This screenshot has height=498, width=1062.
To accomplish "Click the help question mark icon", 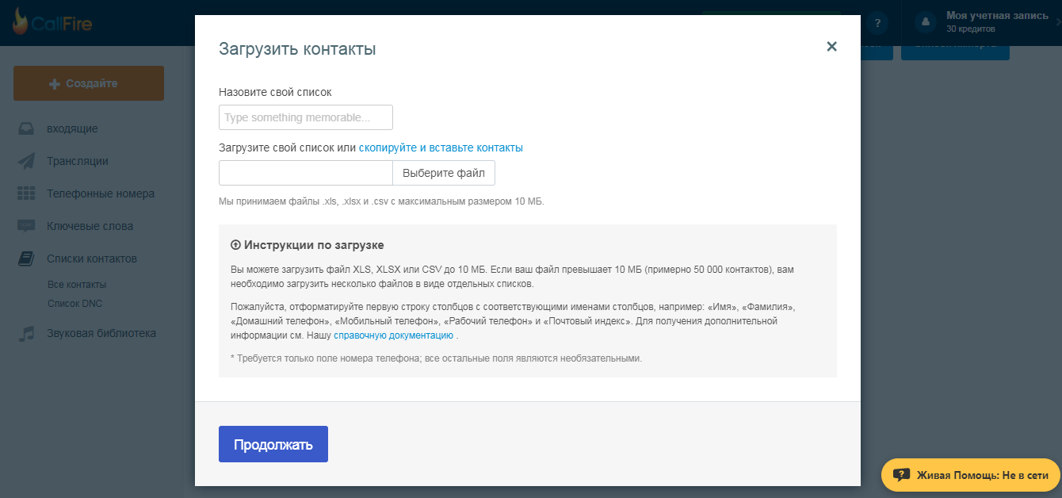I will 877,23.
